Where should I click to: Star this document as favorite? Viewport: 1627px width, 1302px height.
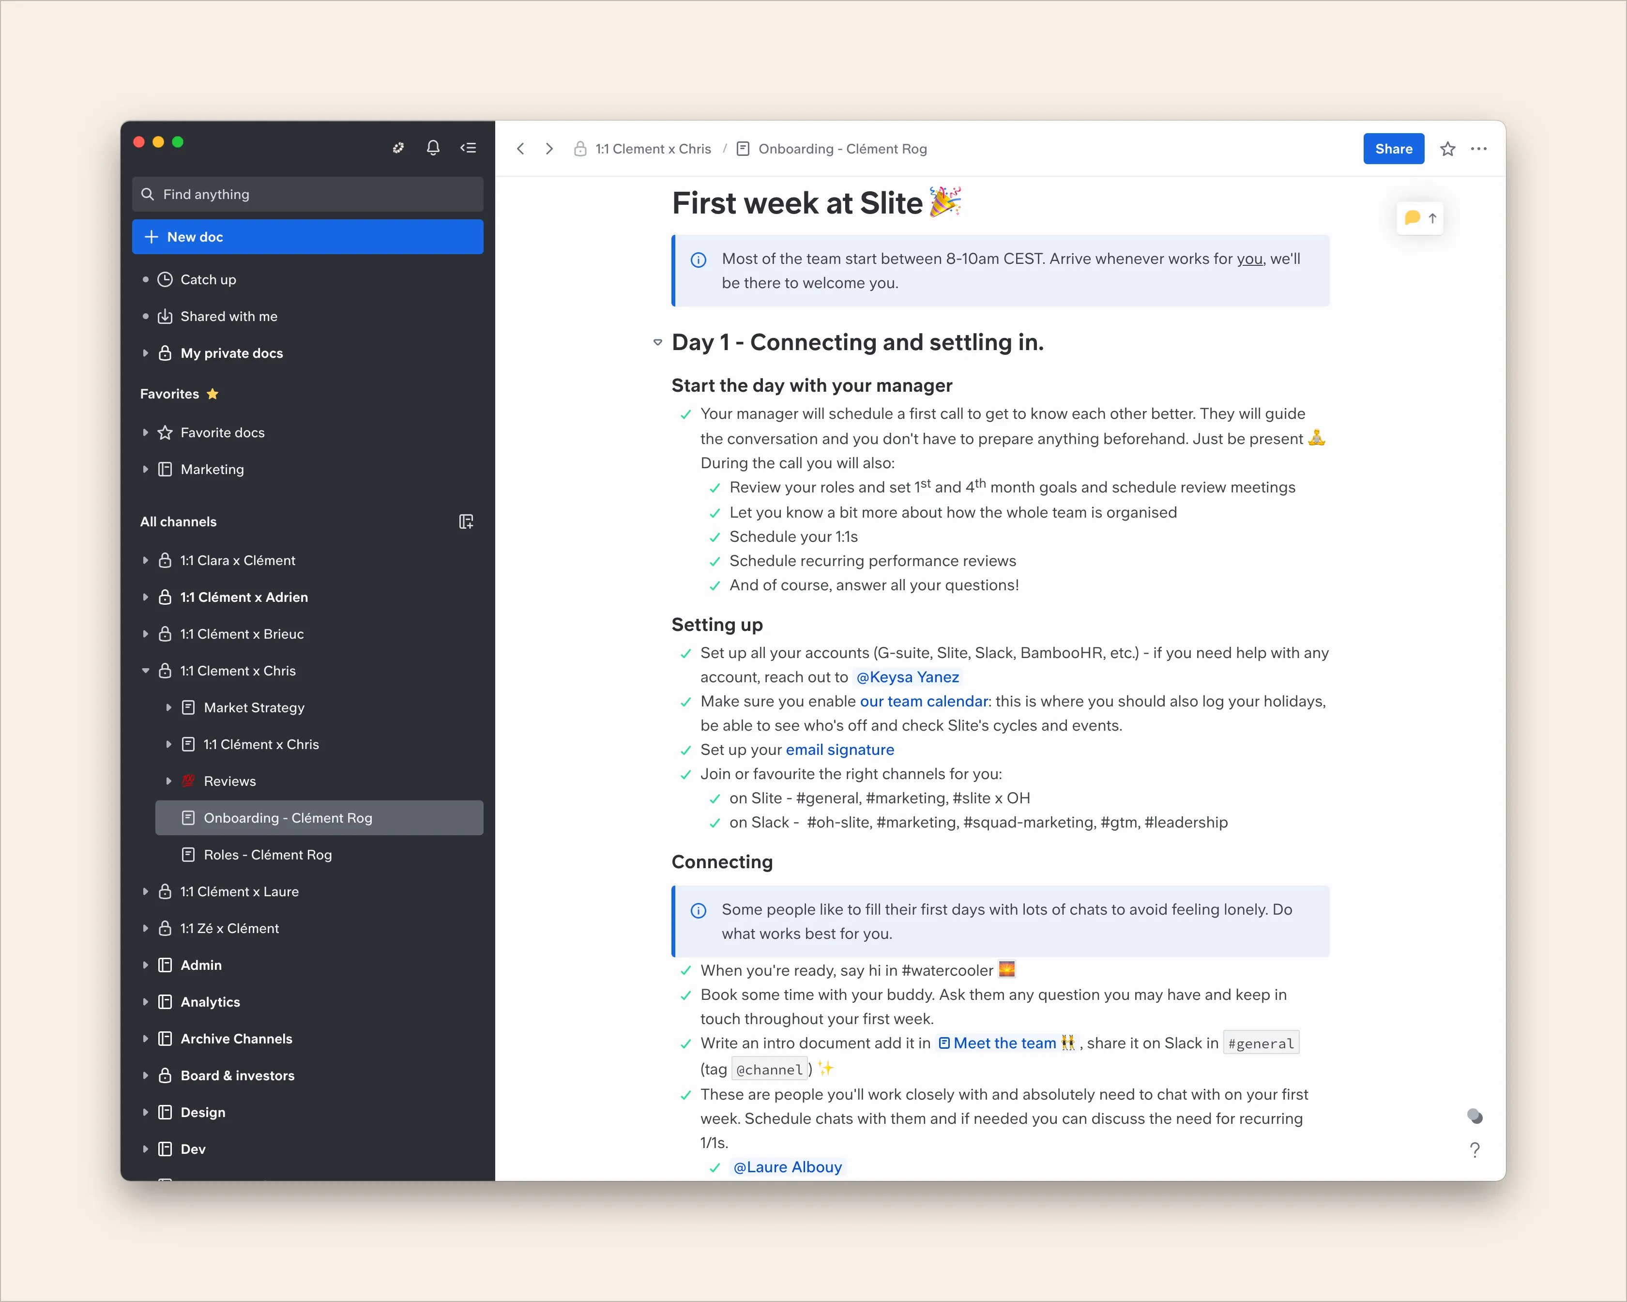click(x=1447, y=149)
